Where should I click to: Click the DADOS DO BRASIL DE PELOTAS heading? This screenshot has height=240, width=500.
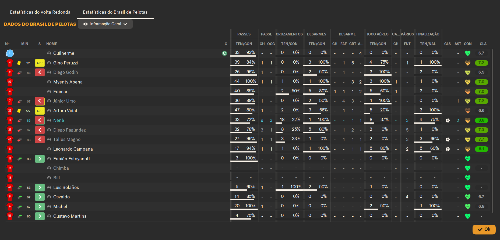[40, 24]
